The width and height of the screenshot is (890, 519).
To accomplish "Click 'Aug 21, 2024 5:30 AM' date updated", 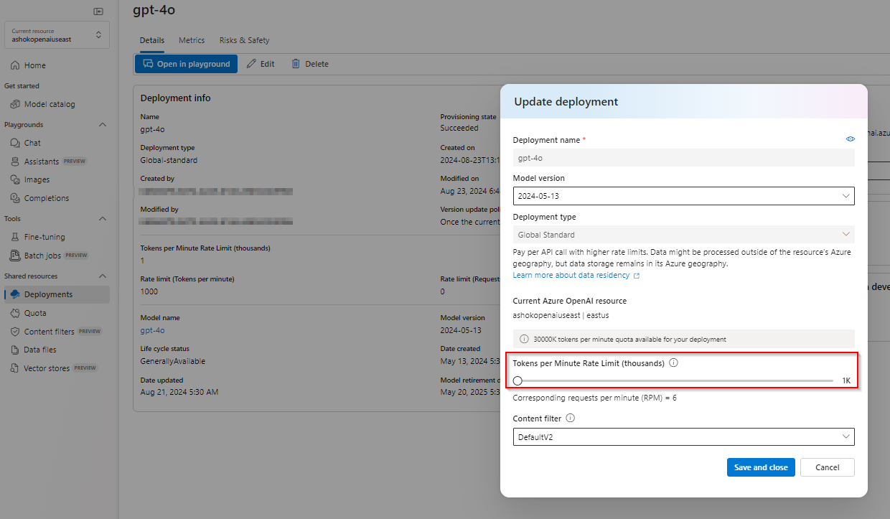I will (179, 392).
